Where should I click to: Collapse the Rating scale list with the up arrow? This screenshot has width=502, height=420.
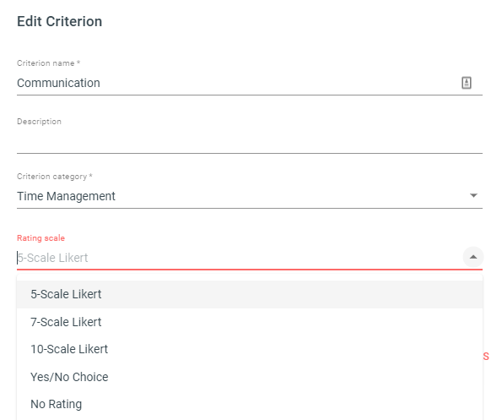click(x=473, y=257)
